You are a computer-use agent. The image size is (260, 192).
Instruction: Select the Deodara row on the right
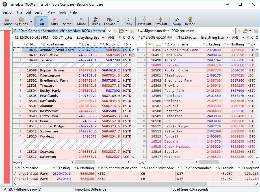(196, 141)
